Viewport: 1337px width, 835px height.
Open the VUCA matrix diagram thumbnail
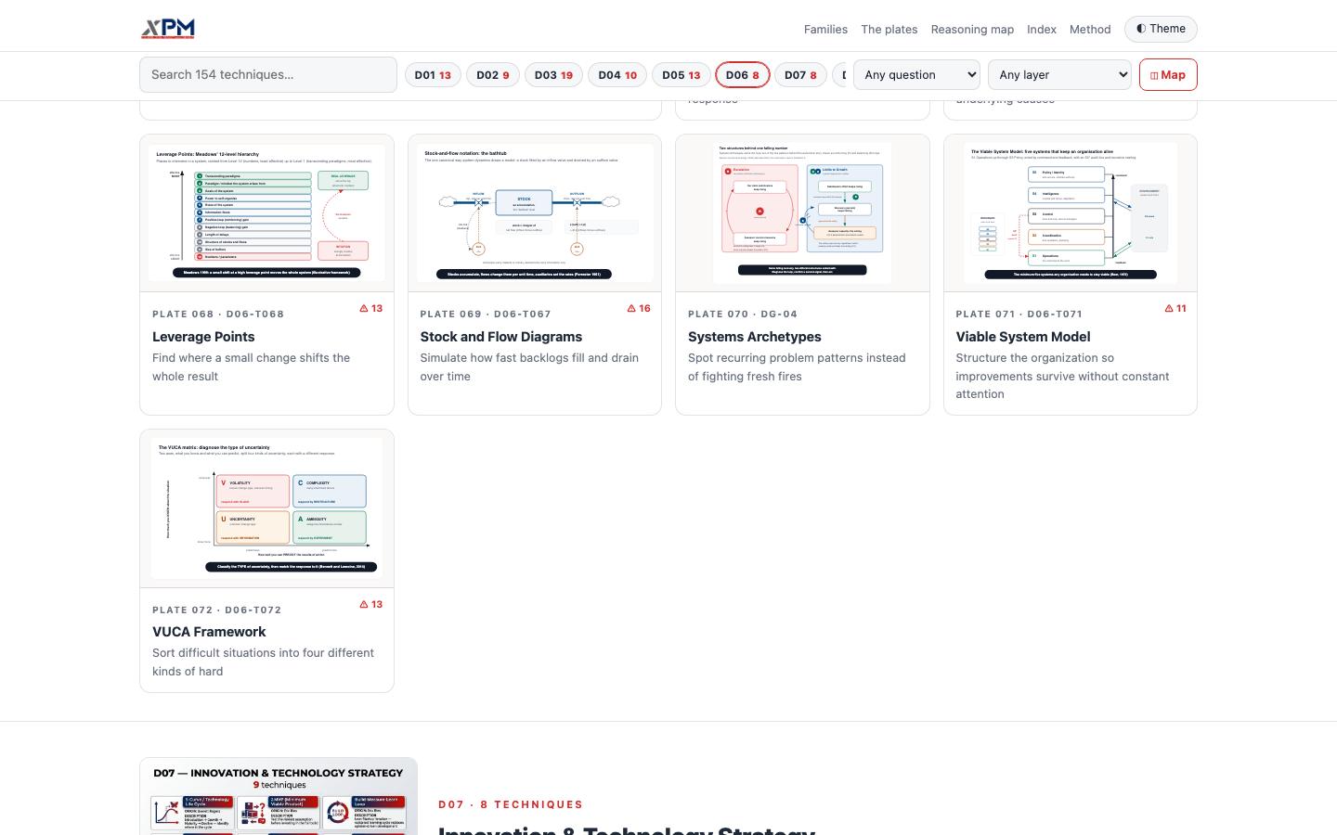266,508
